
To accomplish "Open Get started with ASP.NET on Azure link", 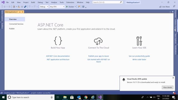I will [x=98, y=61].
